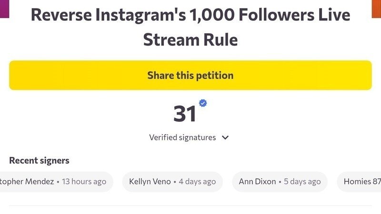This screenshot has height=214, width=381.
Task: Click the "5 days ago" timestamp
Action: click(x=302, y=182)
